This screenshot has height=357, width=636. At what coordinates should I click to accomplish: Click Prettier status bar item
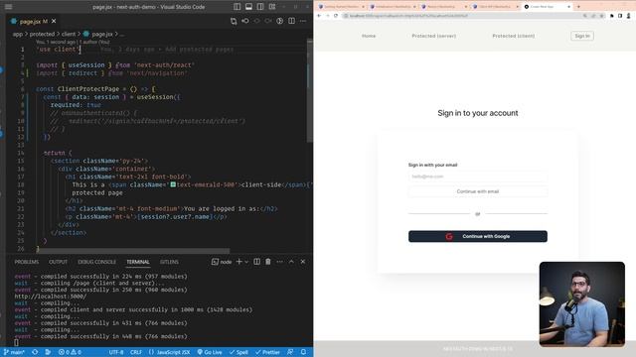267,352
